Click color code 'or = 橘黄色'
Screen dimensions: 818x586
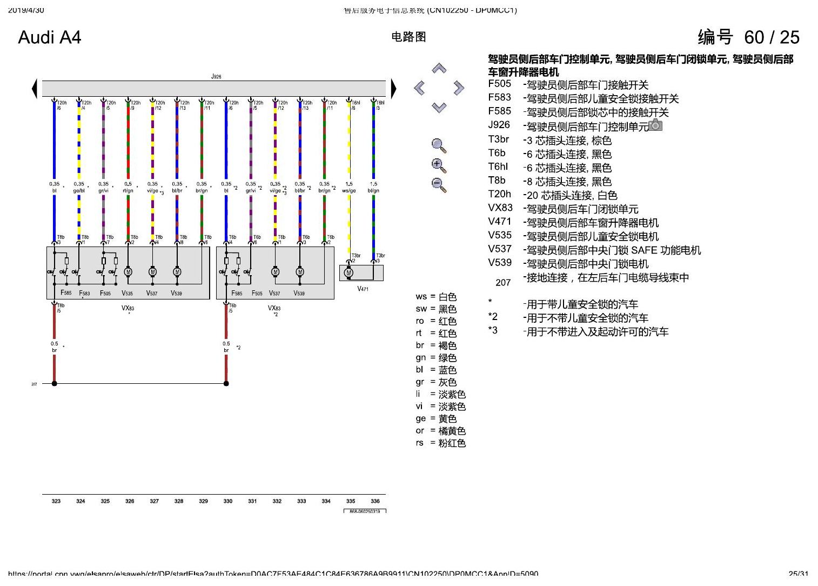coord(441,431)
